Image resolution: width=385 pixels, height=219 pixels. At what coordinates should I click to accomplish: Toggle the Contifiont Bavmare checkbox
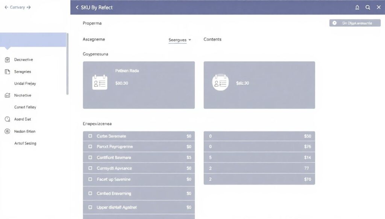pos(90,158)
